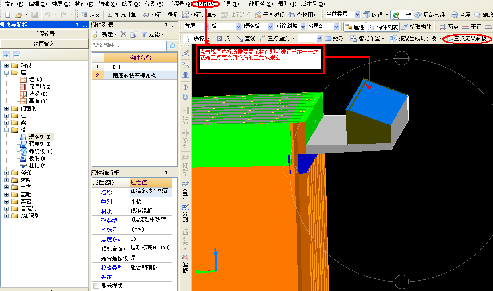493x291 pixels.
Task: Toggle the 构件列表 component list button
Action: coord(383,27)
